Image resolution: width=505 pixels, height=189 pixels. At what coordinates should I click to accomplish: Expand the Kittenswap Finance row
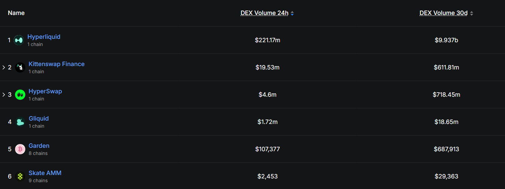click(4, 67)
